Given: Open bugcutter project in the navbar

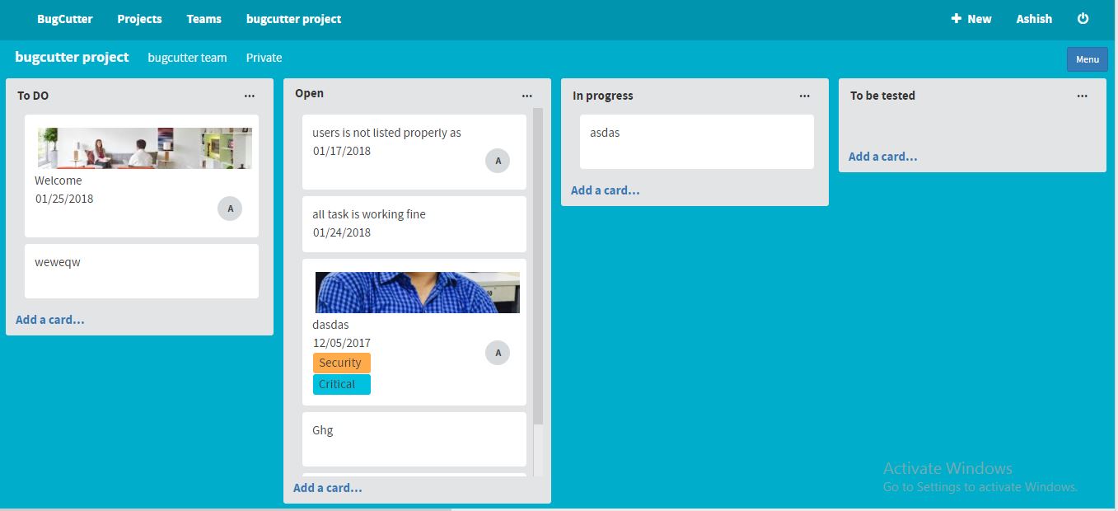Looking at the screenshot, I should pos(293,18).
